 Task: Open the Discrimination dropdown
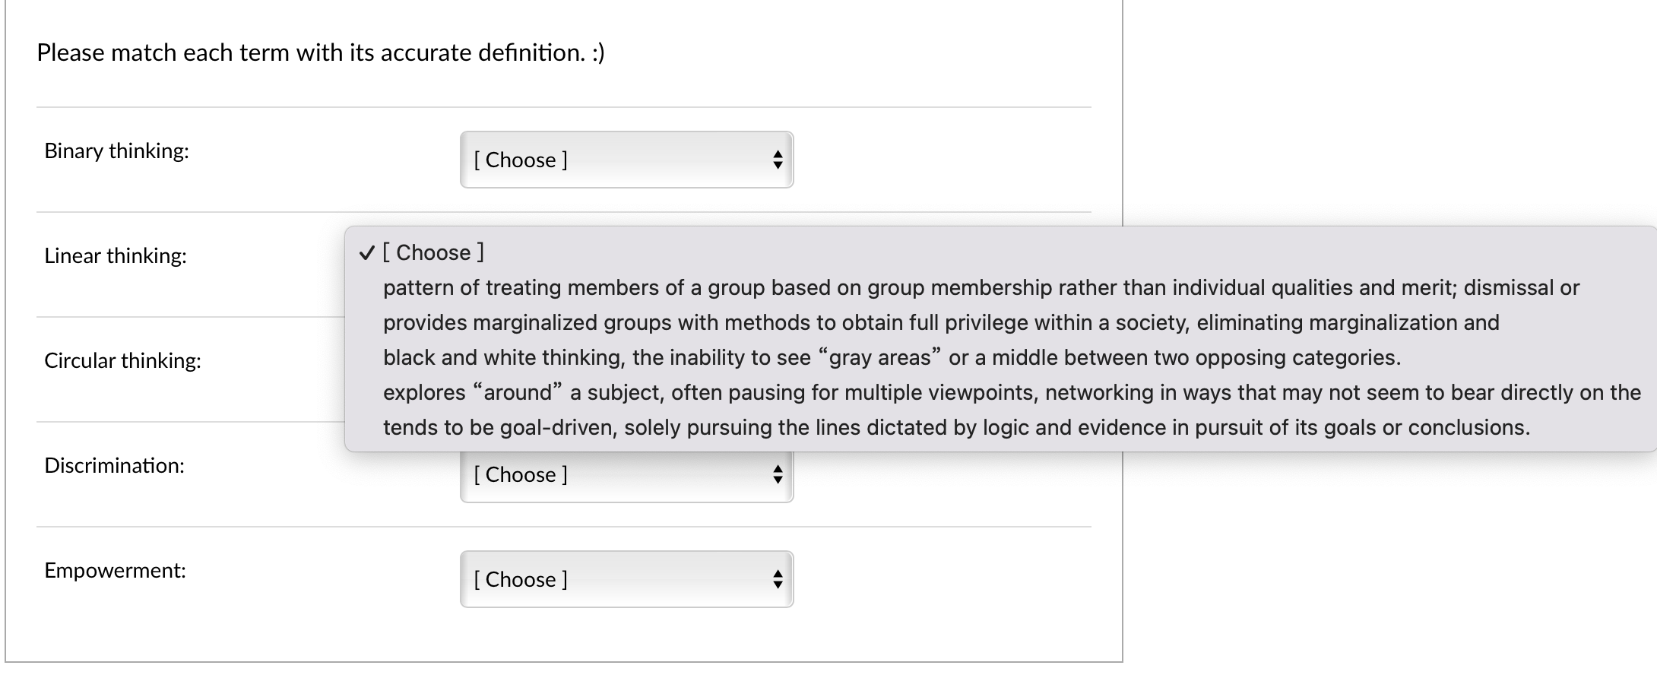625,474
